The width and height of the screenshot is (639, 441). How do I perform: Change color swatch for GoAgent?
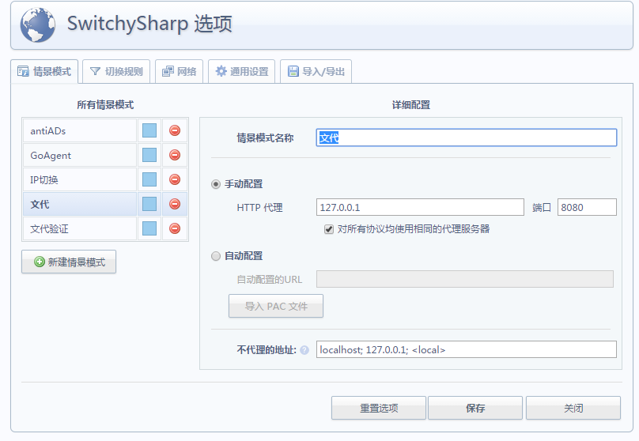(149, 155)
